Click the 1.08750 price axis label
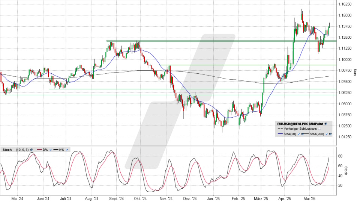Image resolution: width=360 pixels, height=203 pixels. pyautogui.click(x=345, y=70)
